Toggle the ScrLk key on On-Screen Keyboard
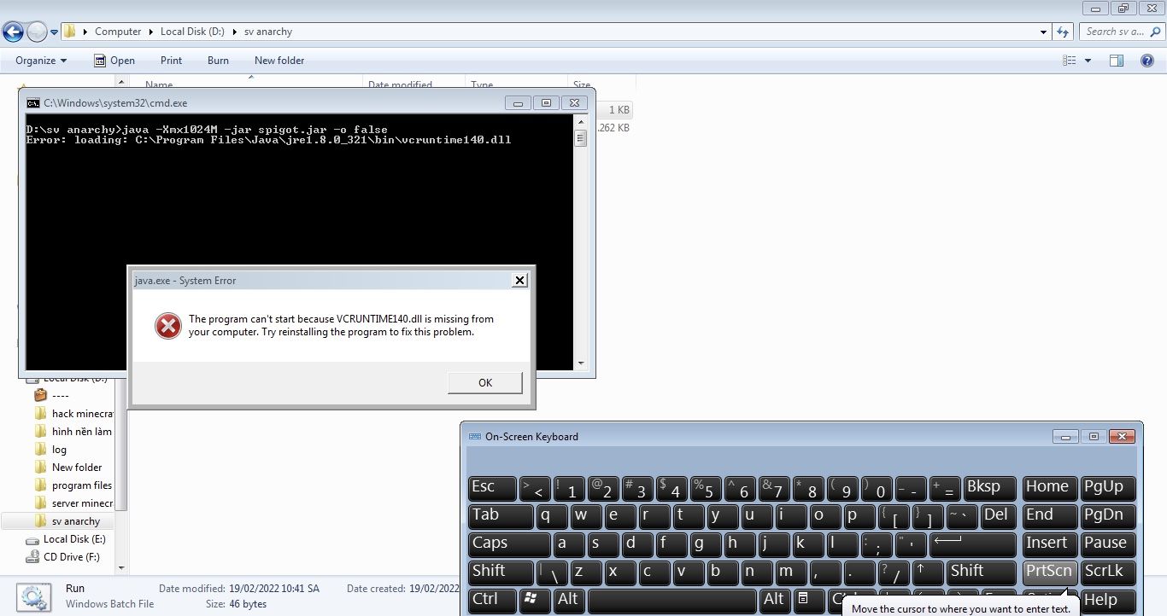The image size is (1167, 616). [1108, 572]
